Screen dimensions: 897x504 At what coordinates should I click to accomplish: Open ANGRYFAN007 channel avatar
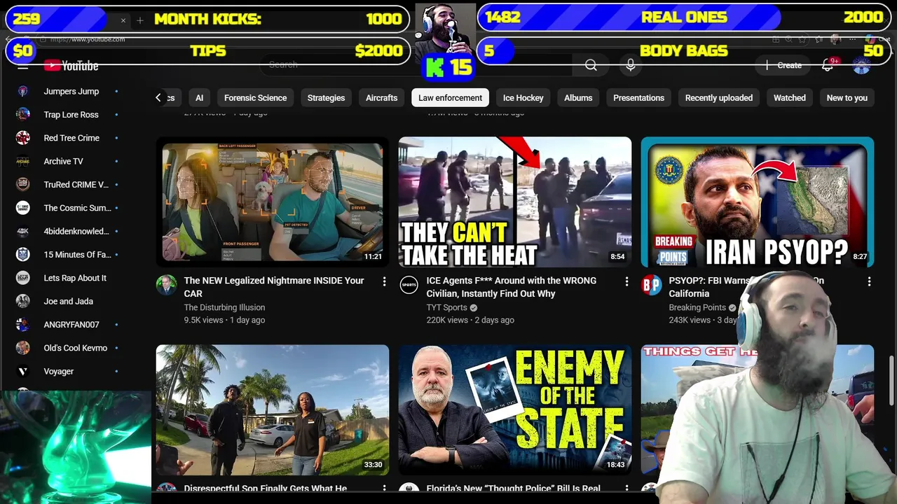tap(23, 324)
